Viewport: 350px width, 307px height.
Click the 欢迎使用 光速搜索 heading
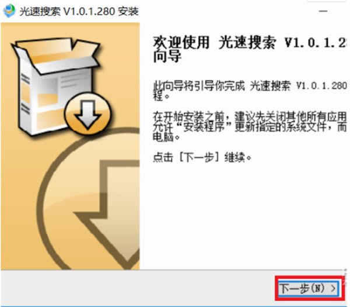point(250,43)
